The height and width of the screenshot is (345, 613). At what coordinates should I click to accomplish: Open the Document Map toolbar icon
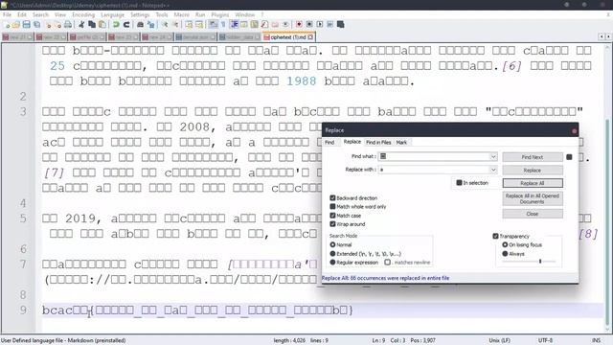[x=254, y=24]
